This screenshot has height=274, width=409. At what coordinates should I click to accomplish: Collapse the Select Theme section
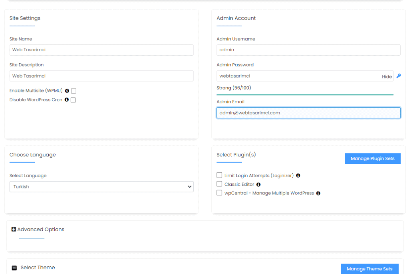tap(14, 267)
